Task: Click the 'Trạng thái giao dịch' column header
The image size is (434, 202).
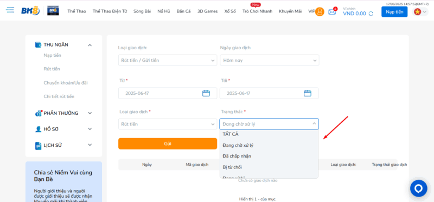Action: tap(390, 165)
